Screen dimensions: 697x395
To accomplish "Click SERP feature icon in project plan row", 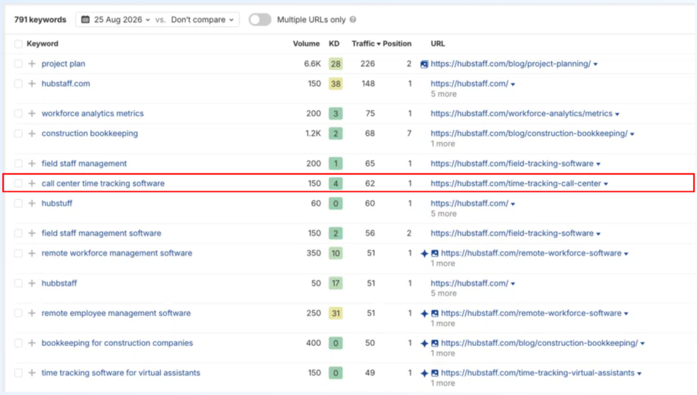I will click(x=424, y=65).
